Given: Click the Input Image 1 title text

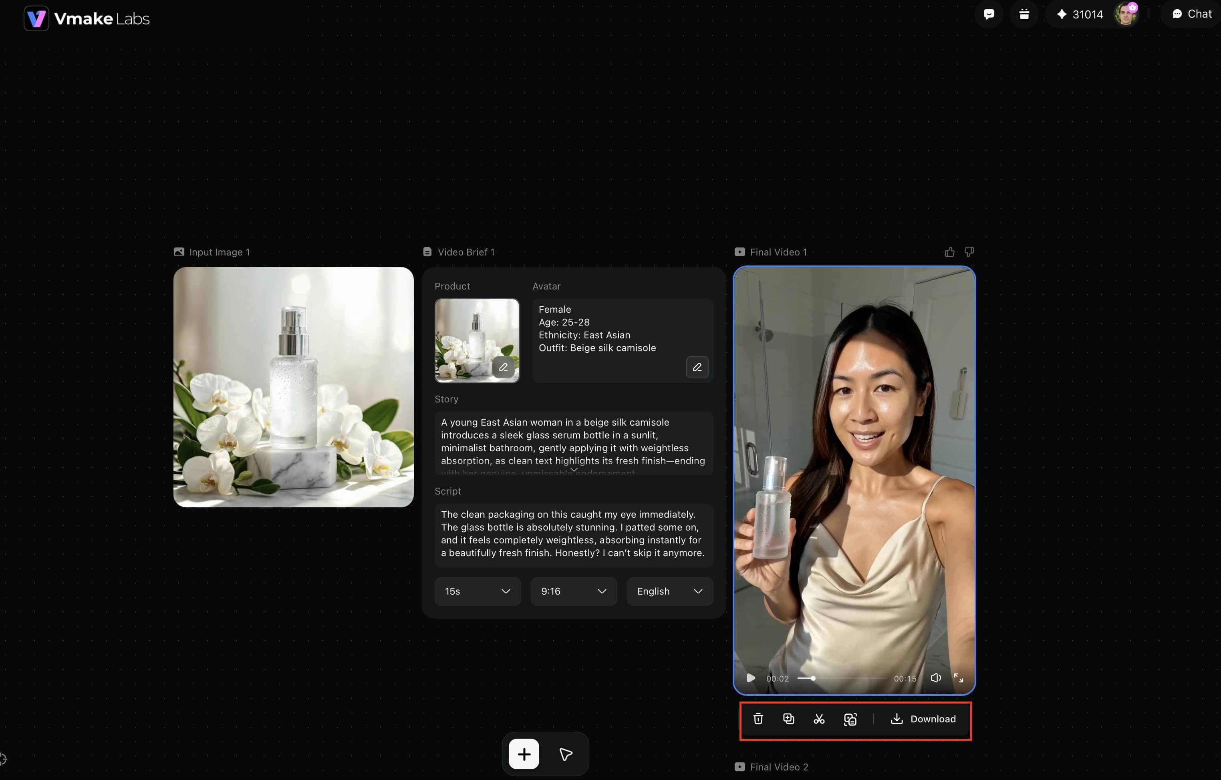Looking at the screenshot, I should click(x=220, y=252).
